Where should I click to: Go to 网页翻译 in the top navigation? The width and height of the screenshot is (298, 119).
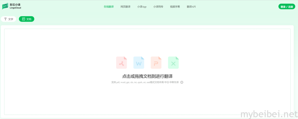pos(125,6)
